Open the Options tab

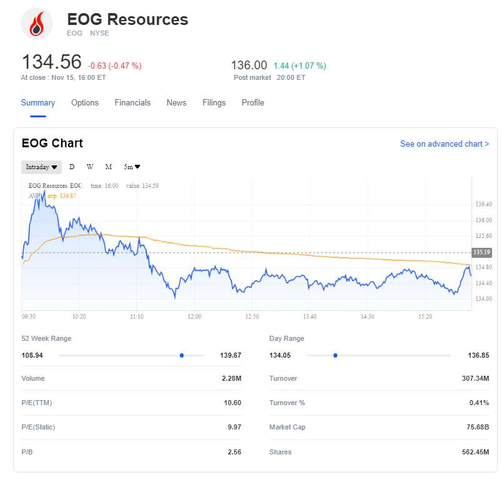(x=85, y=103)
